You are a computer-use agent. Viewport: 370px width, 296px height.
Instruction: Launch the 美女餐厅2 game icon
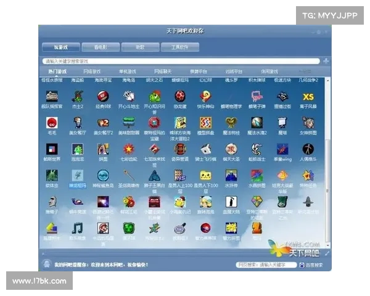(x=103, y=123)
